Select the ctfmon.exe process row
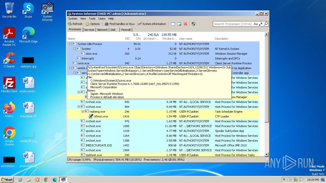This screenshot has height=183, width=326. [x=163, y=116]
